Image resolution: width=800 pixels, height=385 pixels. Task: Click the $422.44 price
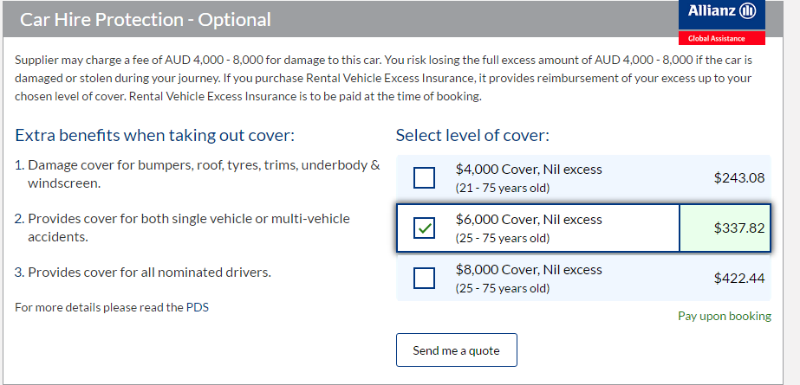tap(738, 279)
